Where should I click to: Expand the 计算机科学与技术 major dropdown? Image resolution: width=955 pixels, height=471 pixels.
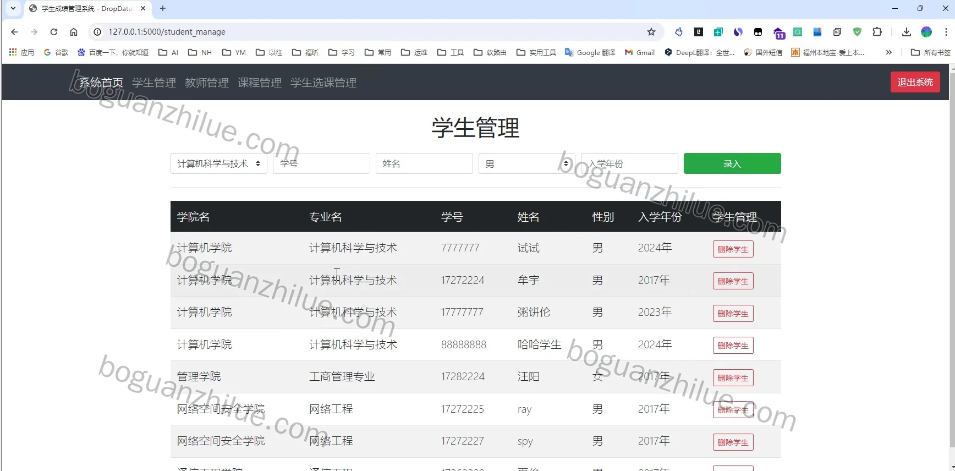(x=219, y=163)
